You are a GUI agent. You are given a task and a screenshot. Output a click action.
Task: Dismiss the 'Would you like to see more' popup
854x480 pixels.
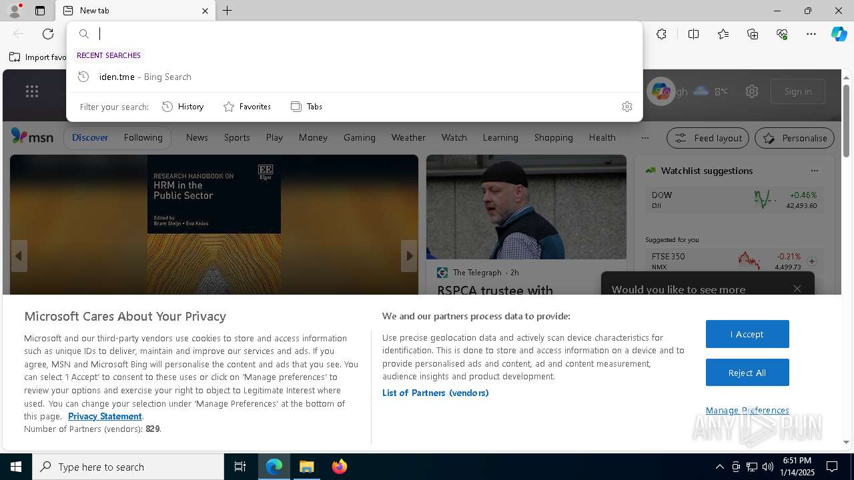(797, 289)
